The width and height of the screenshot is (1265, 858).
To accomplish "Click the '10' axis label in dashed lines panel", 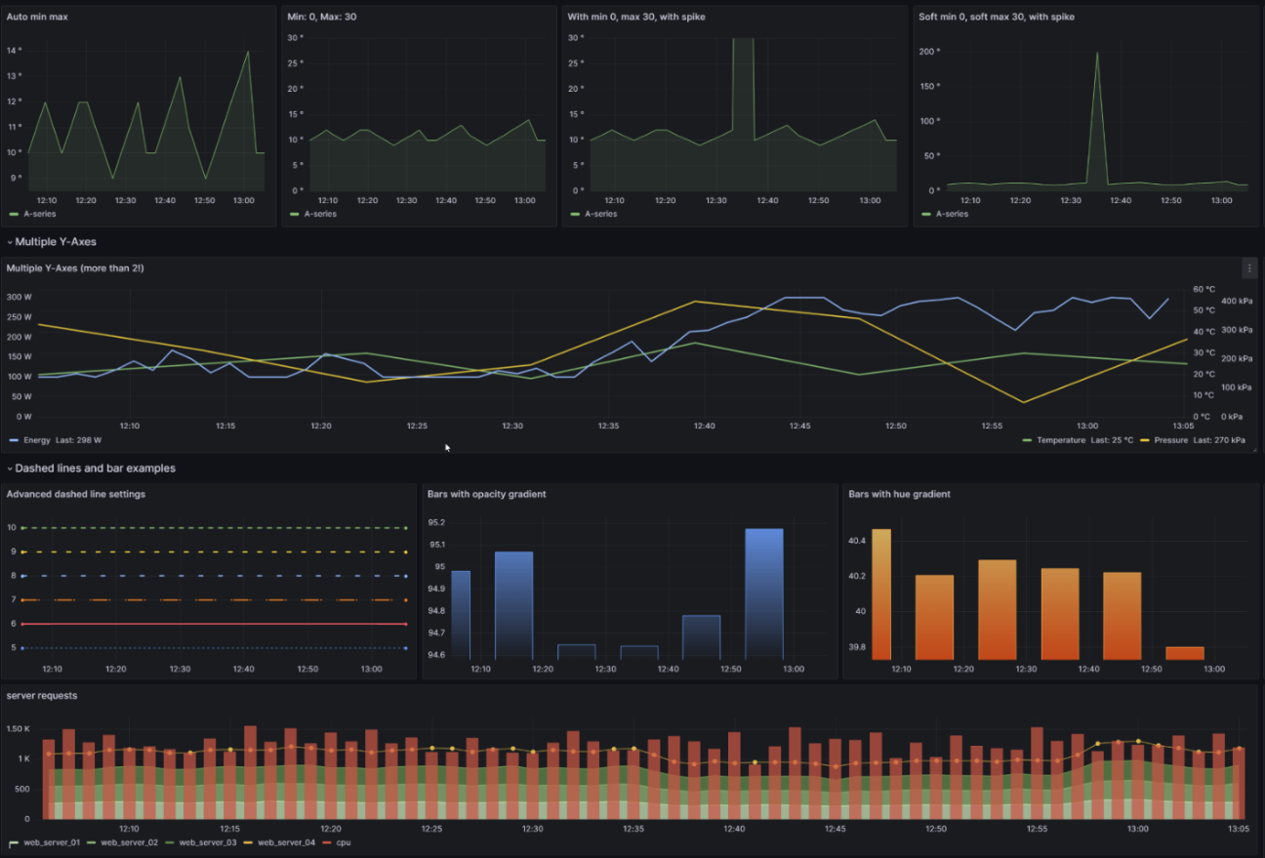I will (x=11, y=528).
